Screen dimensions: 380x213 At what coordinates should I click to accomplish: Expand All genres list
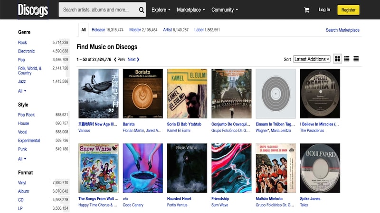(22, 91)
